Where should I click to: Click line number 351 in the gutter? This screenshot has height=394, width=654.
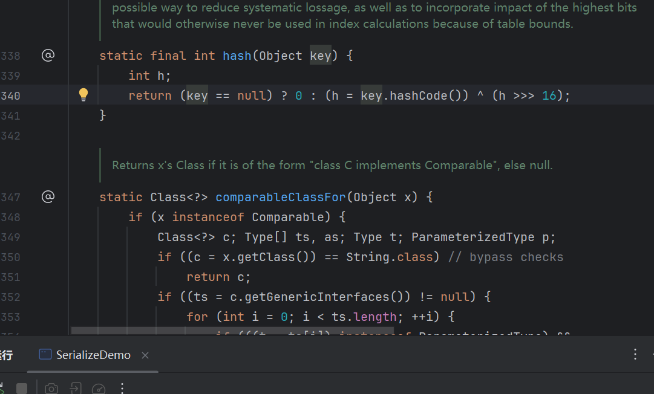[x=10, y=277]
